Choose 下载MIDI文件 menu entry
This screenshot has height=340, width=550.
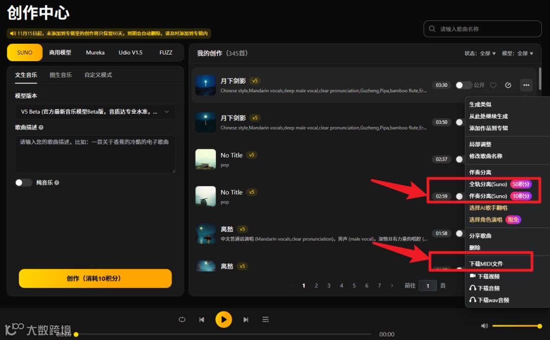coord(486,264)
